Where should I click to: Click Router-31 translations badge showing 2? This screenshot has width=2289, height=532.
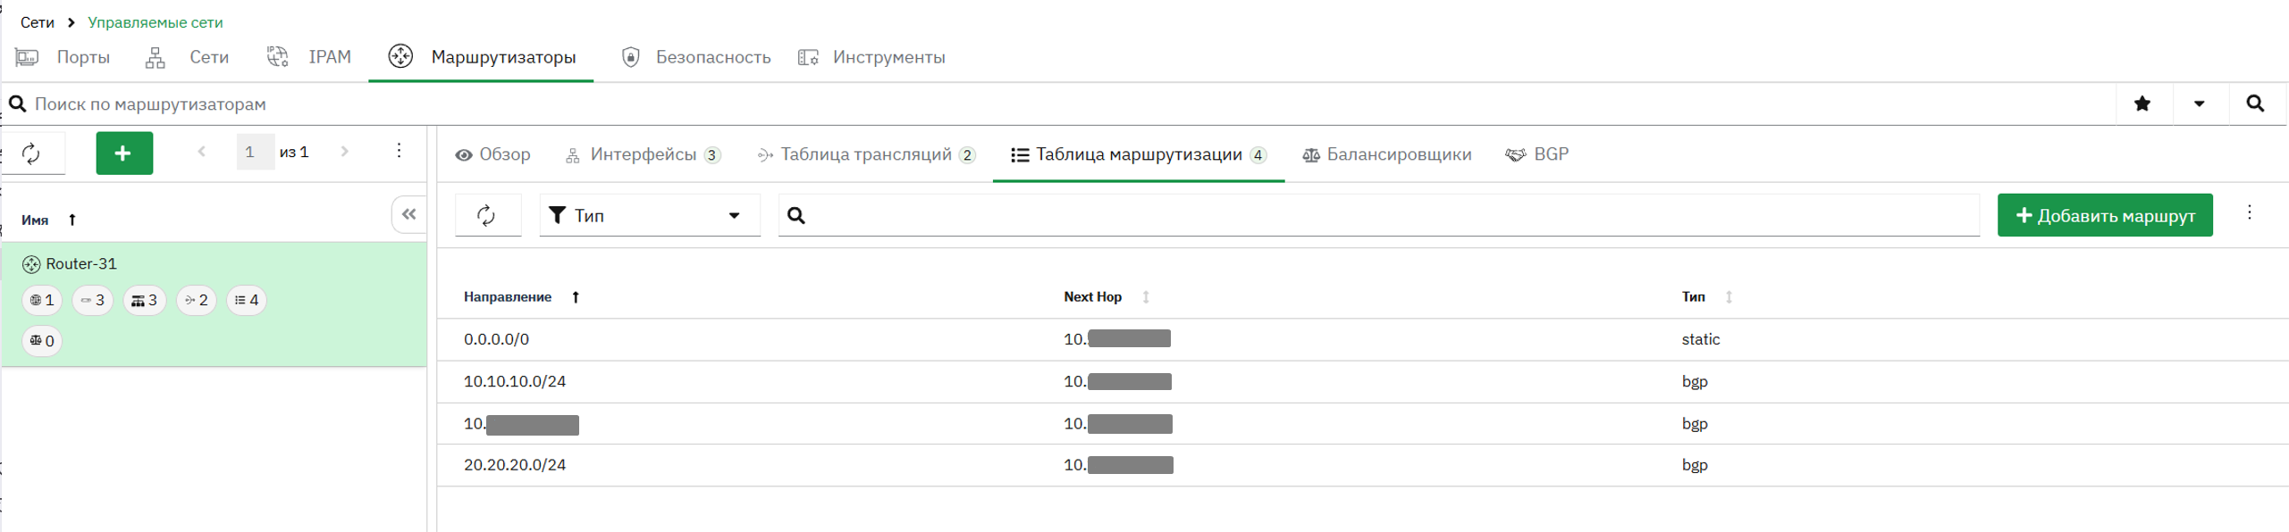(197, 301)
